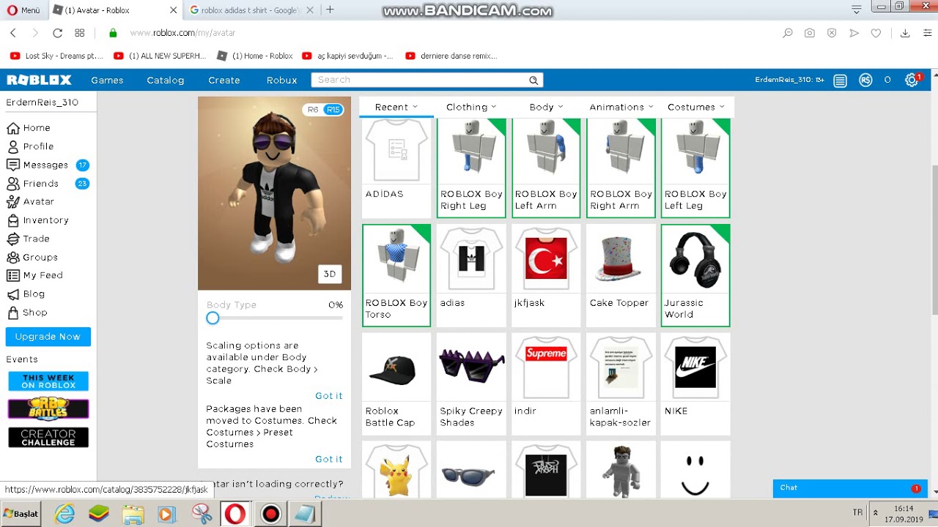Screen dimensions: 938x527
Task: Open the Robux balance icon
Action: click(x=865, y=81)
